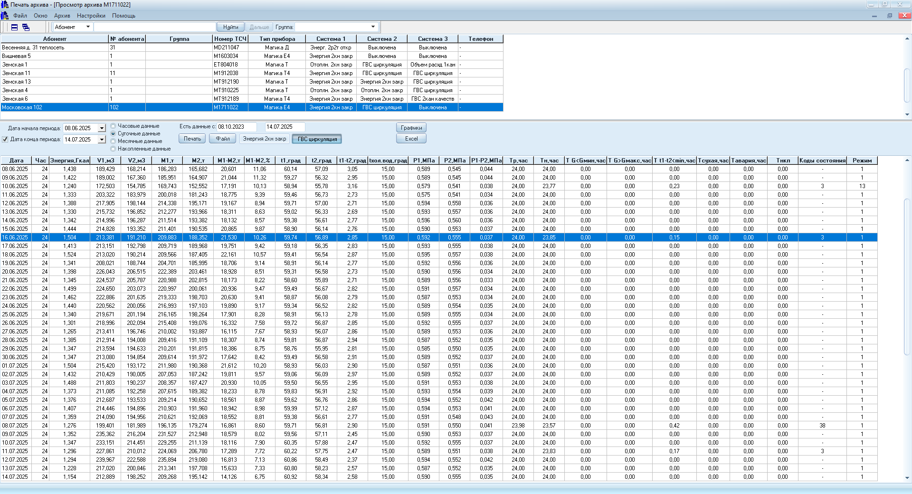Screen dimensions: 912x494
Task: Click the Графики button
Action: [x=411, y=128]
